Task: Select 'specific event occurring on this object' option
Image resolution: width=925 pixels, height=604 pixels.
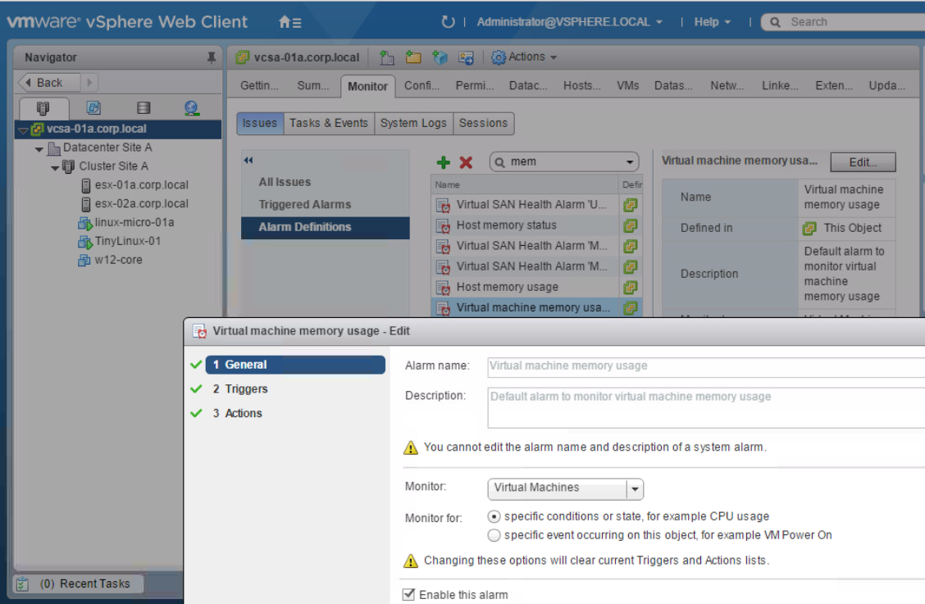Action: pos(494,536)
